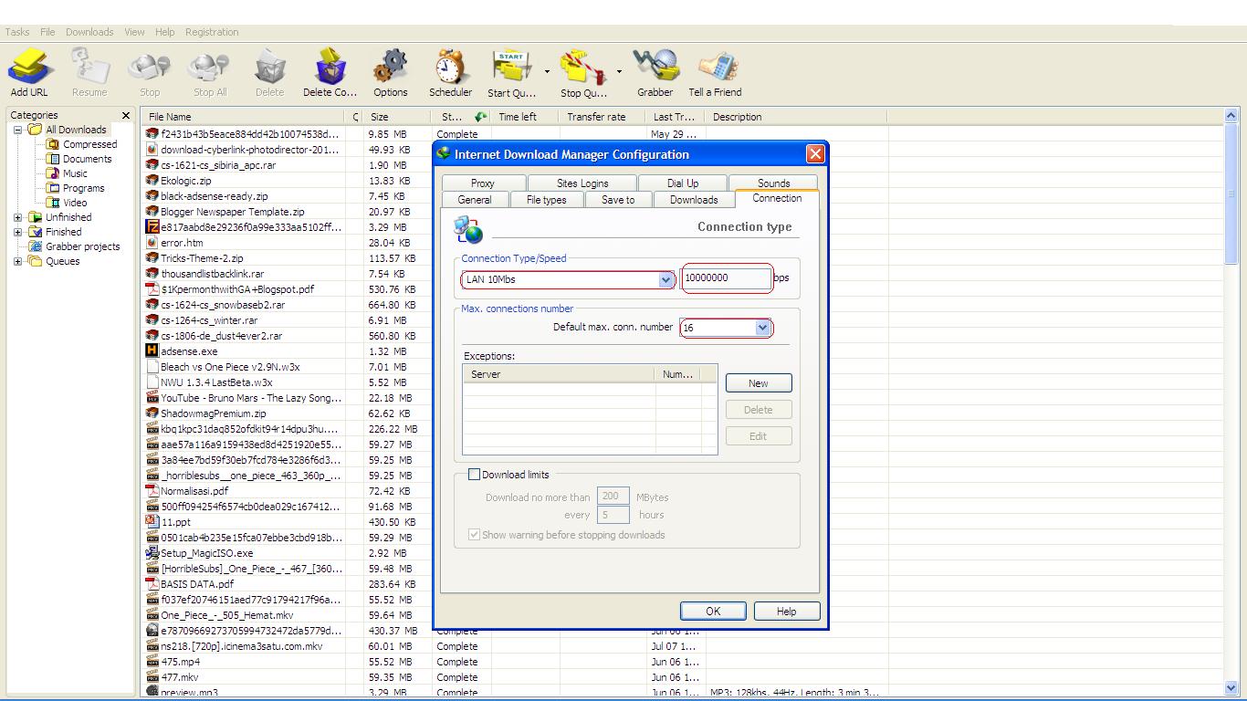Click the Add URL toolbar icon
The image size is (1247, 701).
[29, 67]
